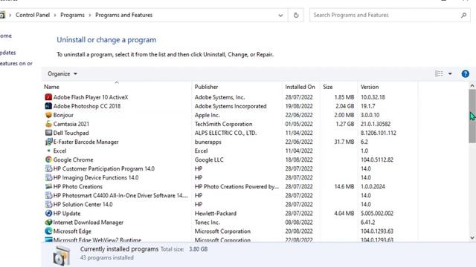The width and height of the screenshot is (476, 267).
Task: Expand the view options dropdown arrow
Action: pyautogui.click(x=450, y=74)
